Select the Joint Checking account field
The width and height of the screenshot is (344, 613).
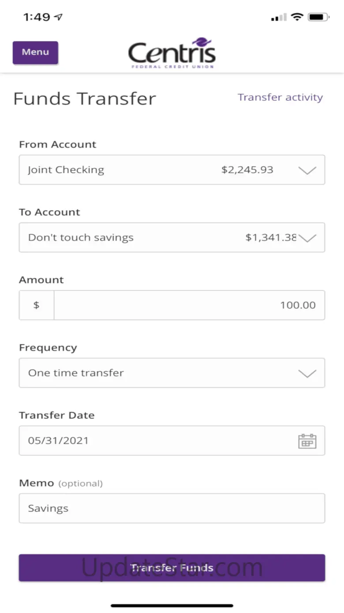(132, 170)
